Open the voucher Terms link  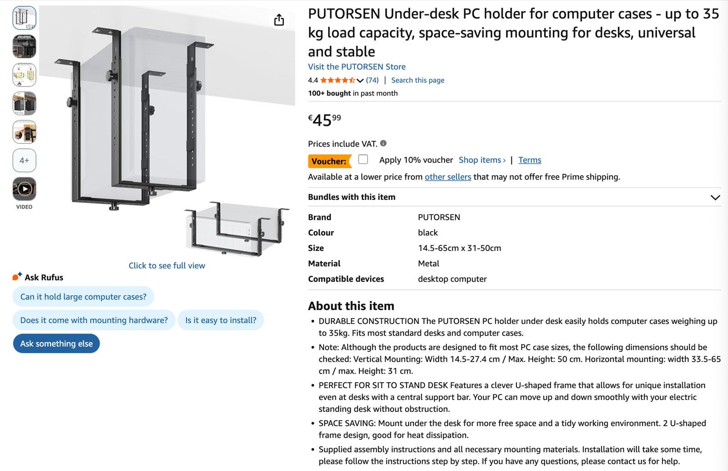click(x=530, y=160)
